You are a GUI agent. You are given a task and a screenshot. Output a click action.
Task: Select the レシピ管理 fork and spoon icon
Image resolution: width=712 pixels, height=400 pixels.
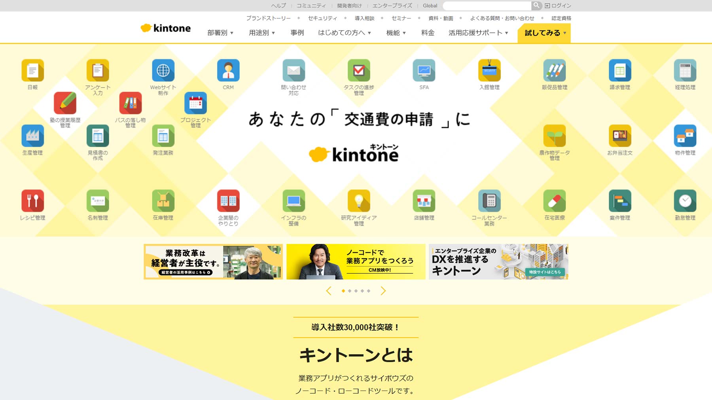point(32,201)
